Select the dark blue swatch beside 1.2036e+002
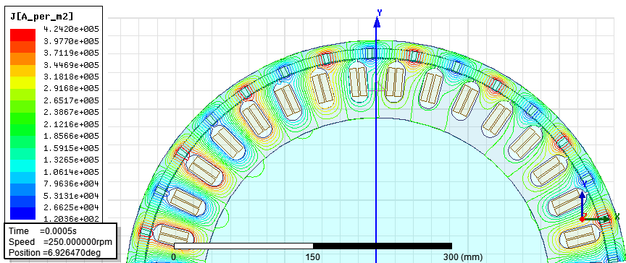The image size is (626, 263). pos(22,213)
